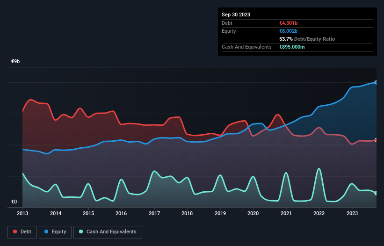Viewport: 384px width, 246px height.
Task: Click the €4.301b debt value
Action: (x=288, y=23)
